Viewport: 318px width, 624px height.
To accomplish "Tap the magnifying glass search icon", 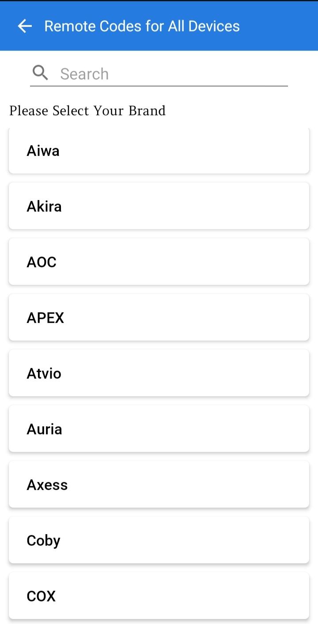I will tap(40, 73).
